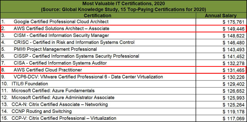The width and height of the screenshot is (247, 122).
Task: Click salary value $ 149,446
Action: (233, 29)
